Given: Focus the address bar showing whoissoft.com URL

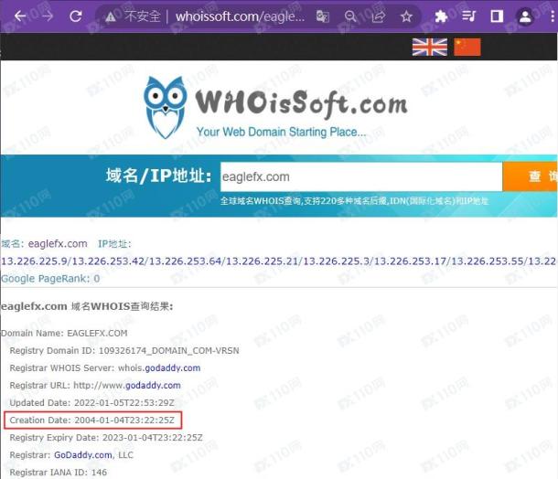Looking at the screenshot, I should coord(240,16).
